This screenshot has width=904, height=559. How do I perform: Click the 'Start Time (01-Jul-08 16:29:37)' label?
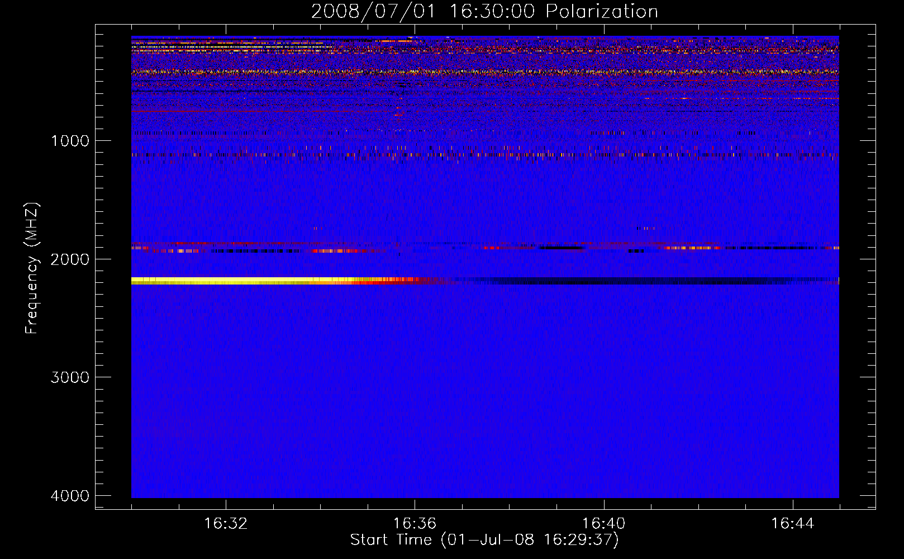pyautogui.click(x=484, y=540)
